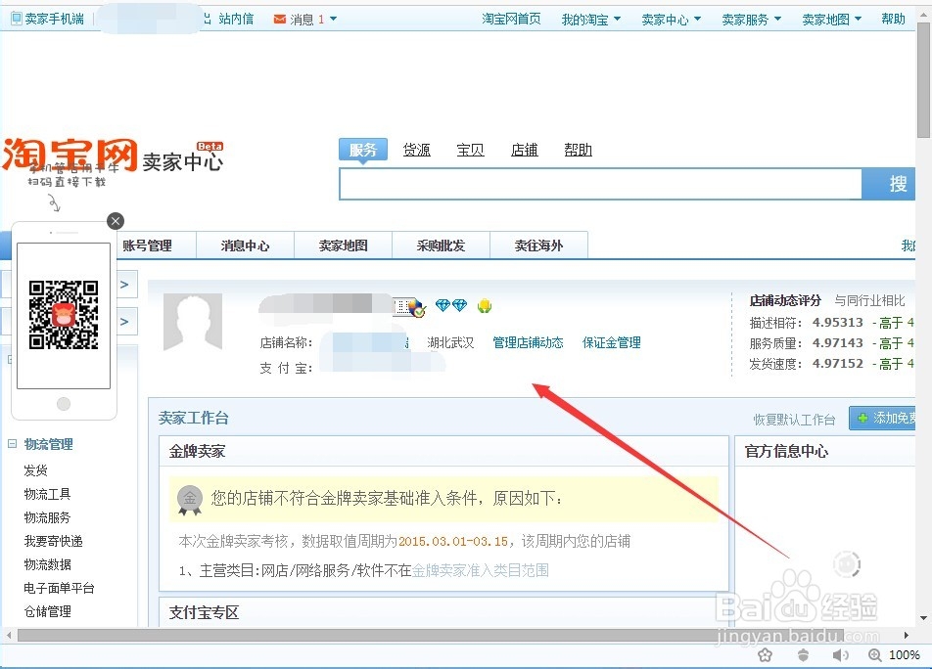Open the 卖家地图 main navigation tab
This screenshot has height=669, width=932.
coord(343,245)
